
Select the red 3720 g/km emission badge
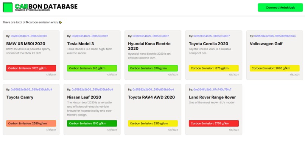(31, 68)
